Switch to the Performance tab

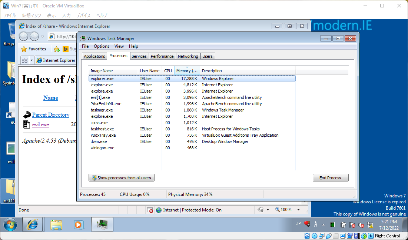click(x=162, y=56)
